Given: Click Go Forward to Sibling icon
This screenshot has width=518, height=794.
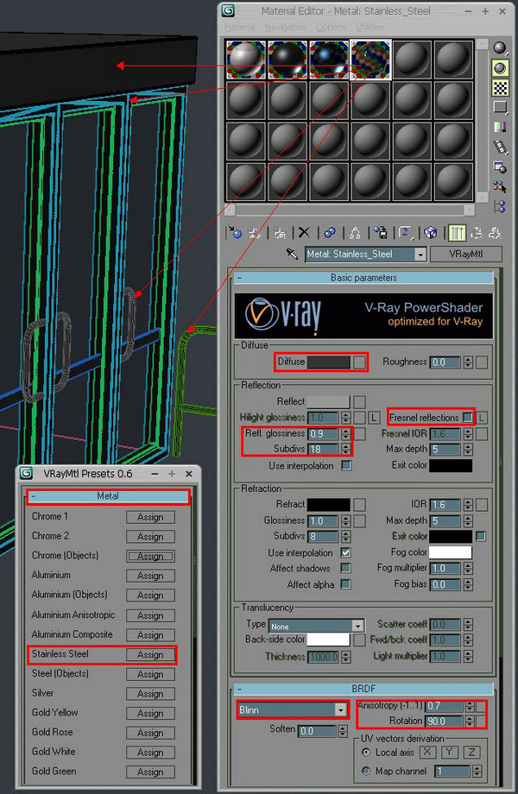Looking at the screenshot, I should click(x=495, y=232).
